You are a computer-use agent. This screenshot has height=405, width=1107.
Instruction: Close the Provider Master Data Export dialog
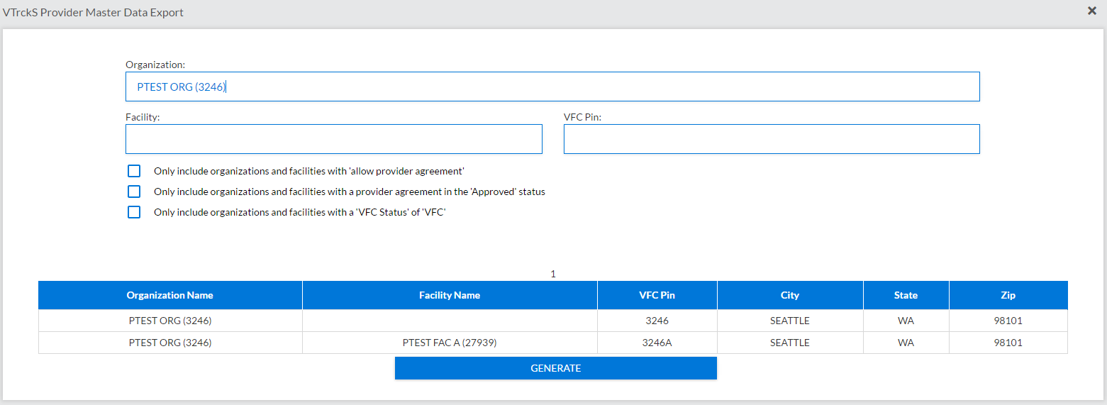(x=1092, y=11)
